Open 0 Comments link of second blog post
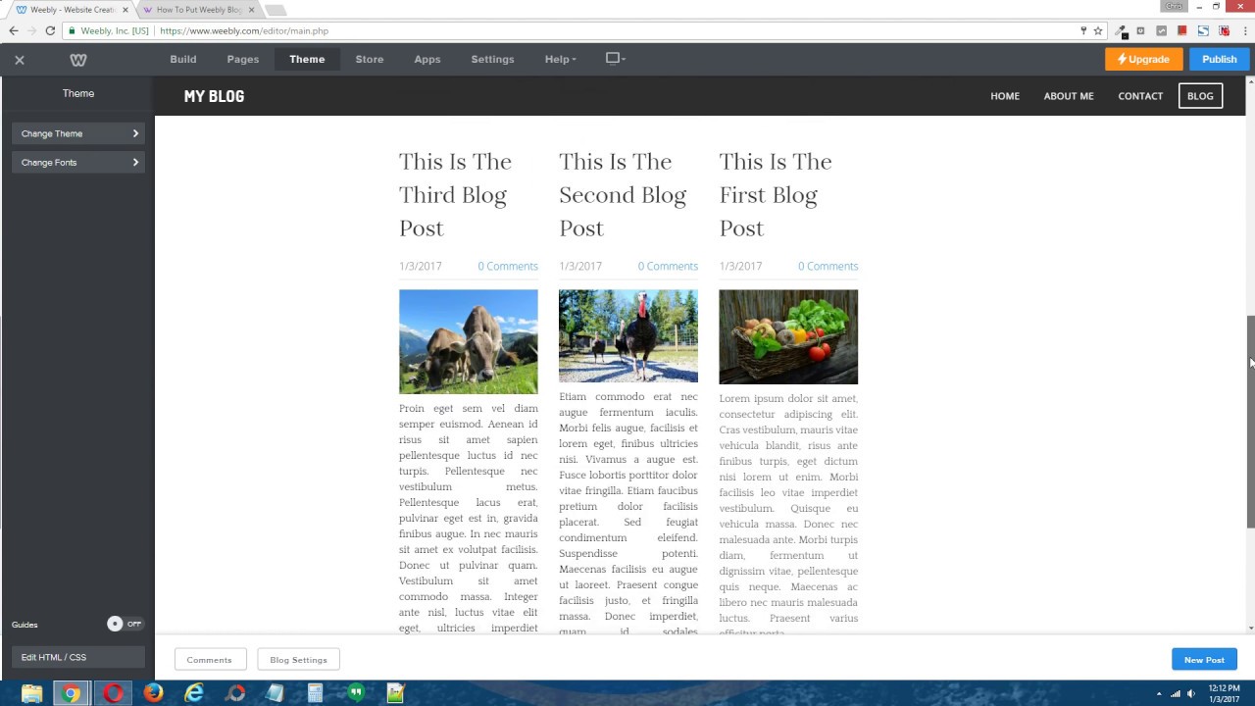Viewport: 1255px width, 706px height. [x=668, y=266]
